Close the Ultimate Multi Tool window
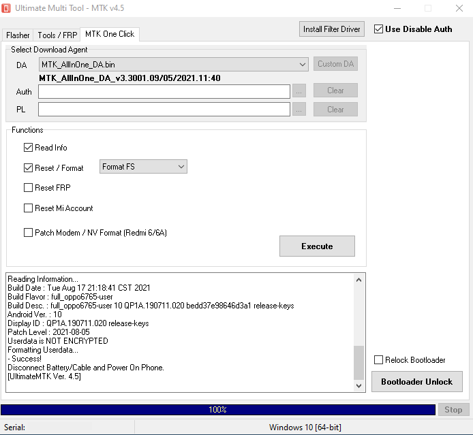This screenshot has height=435, width=473. [x=459, y=8]
